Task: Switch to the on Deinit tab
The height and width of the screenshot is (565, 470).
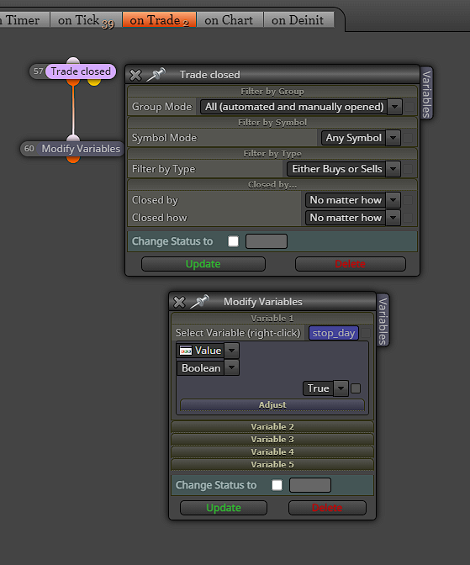Action: (x=298, y=20)
